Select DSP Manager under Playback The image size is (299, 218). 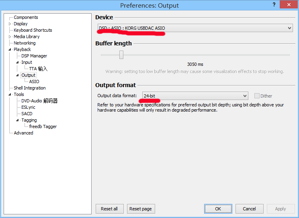[x=34, y=56]
